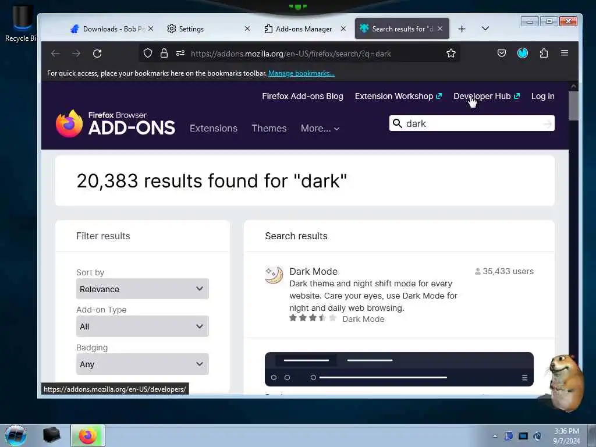Close the Search results tab
Screen dimensions: 596x447
coord(440,29)
